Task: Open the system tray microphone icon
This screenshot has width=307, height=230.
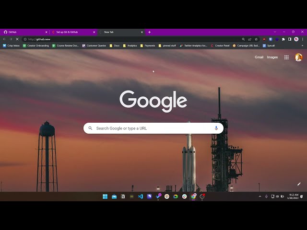Action: coord(266,196)
